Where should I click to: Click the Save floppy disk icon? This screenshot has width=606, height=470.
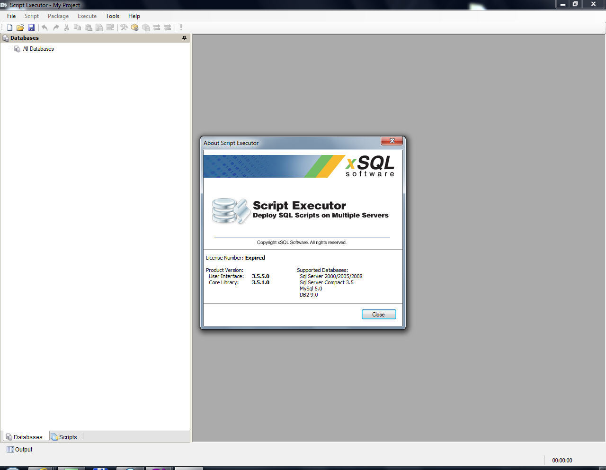[31, 27]
